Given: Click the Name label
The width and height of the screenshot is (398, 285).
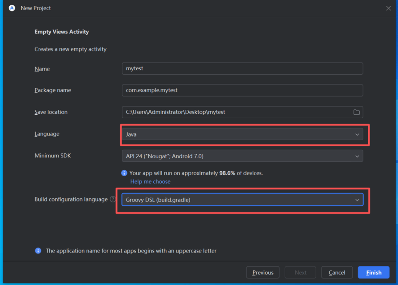Looking at the screenshot, I should (42, 69).
